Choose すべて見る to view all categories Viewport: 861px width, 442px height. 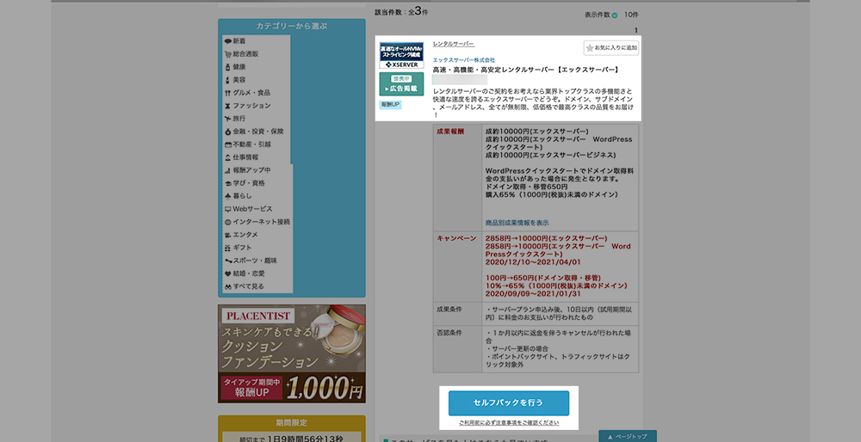pos(248,286)
